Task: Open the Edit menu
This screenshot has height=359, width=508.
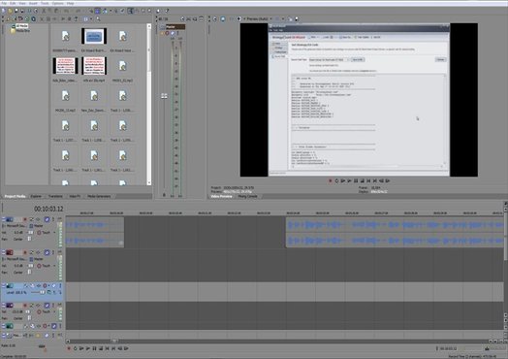Action: (13, 3)
